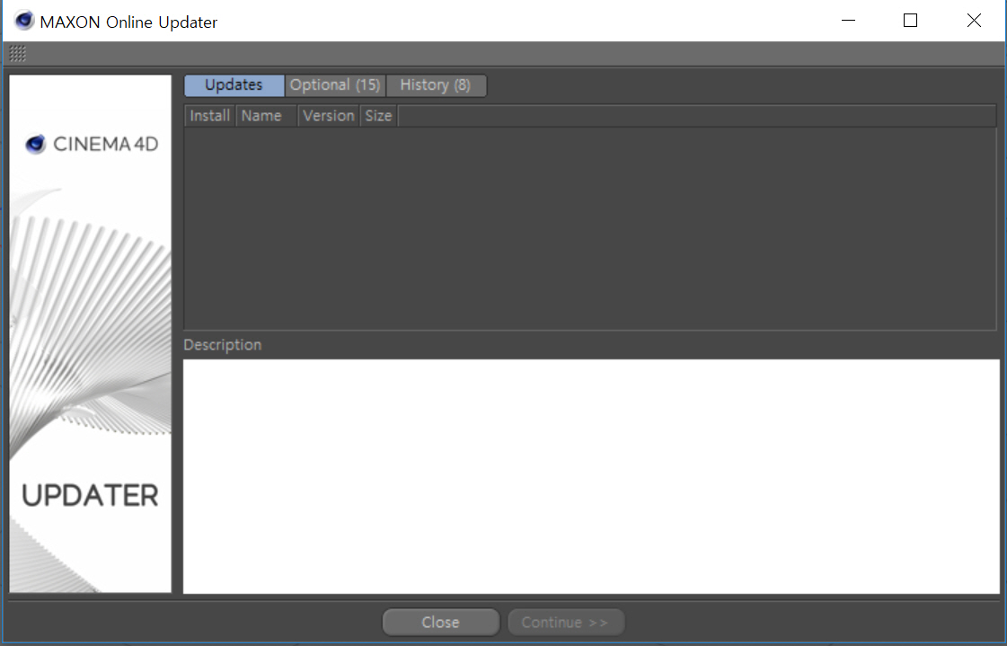This screenshot has height=646, width=1007.
Task: Click inside the Description text area
Action: [x=591, y=476]
